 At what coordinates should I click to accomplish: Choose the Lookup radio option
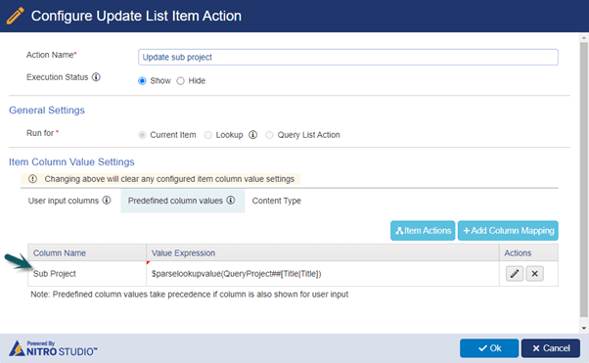(208, 135)
